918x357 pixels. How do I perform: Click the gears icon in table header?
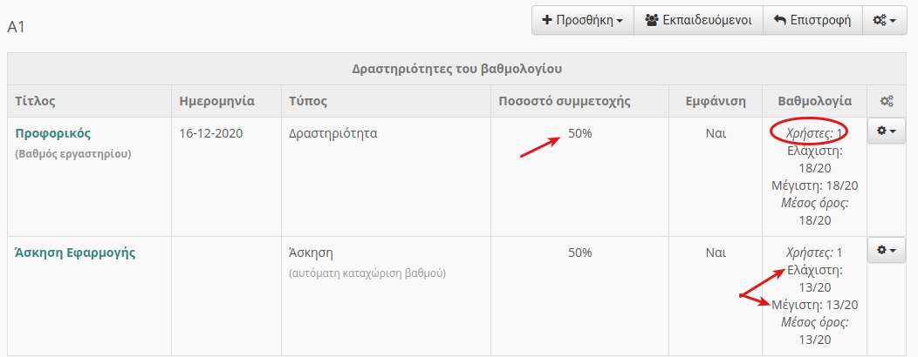[887, 102]
